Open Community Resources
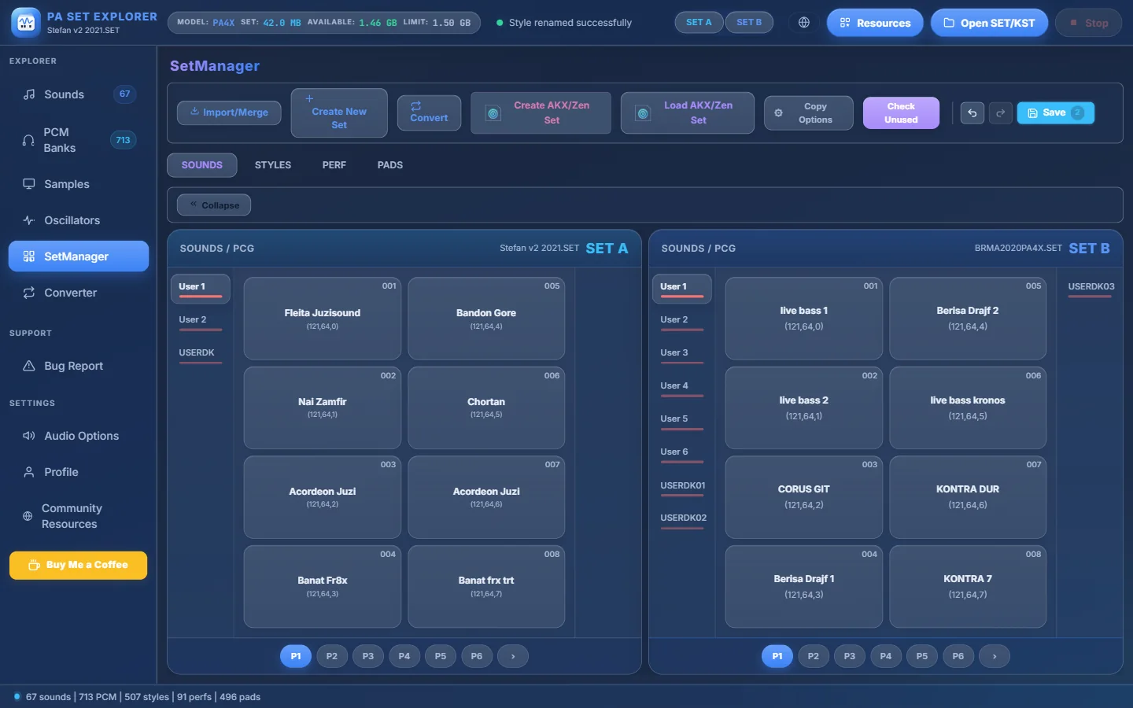Viewport: 1133px width, 708px height. pyautogui.click(x=79, y=516)
